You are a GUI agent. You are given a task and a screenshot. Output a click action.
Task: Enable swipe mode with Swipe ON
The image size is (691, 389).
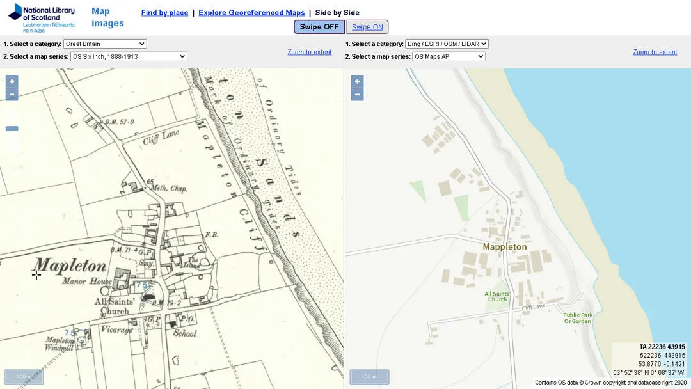pos(367,27)
